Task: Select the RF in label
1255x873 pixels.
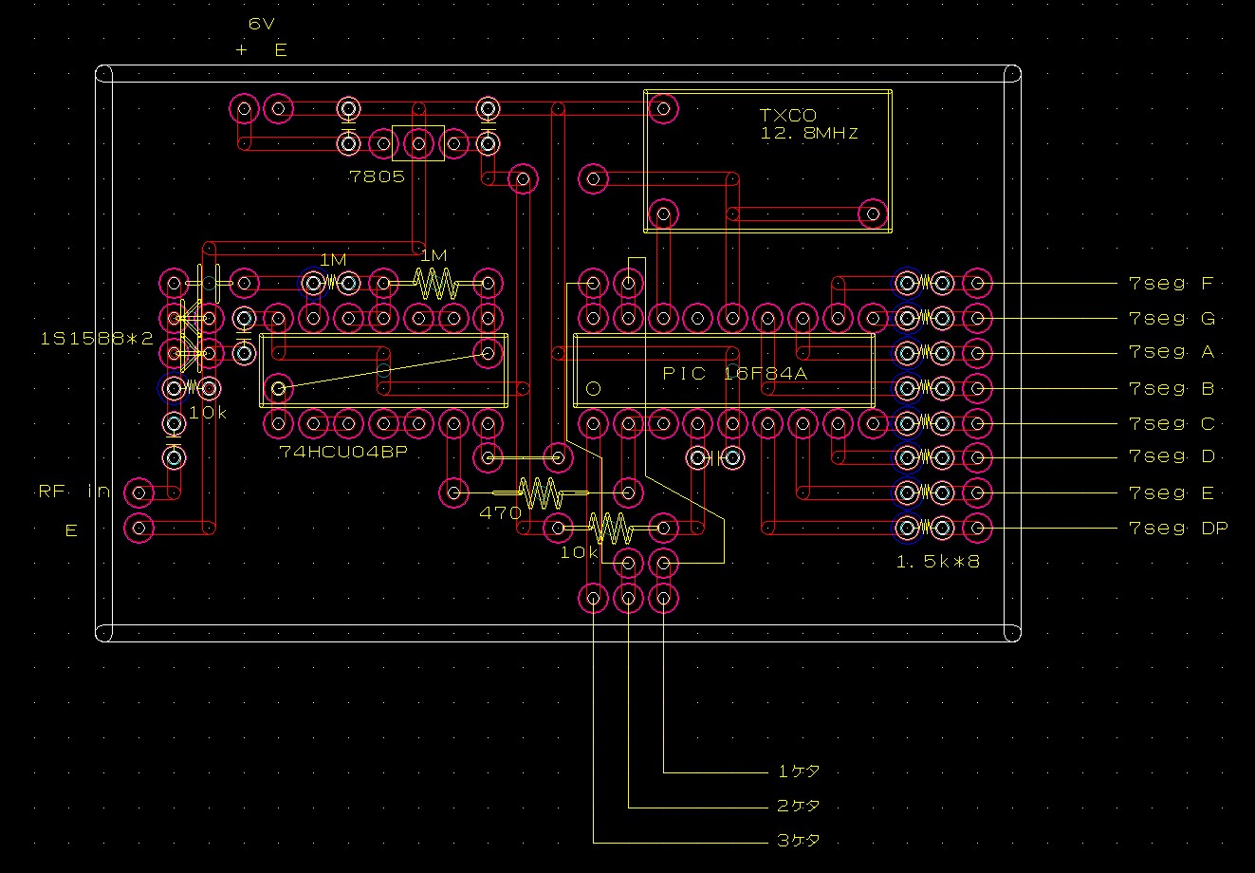Action: 74,492
